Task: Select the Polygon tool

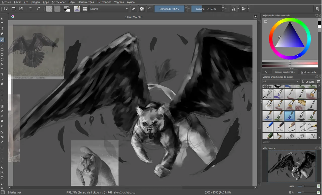Action: pyautogui.click(x=2, y=59)
